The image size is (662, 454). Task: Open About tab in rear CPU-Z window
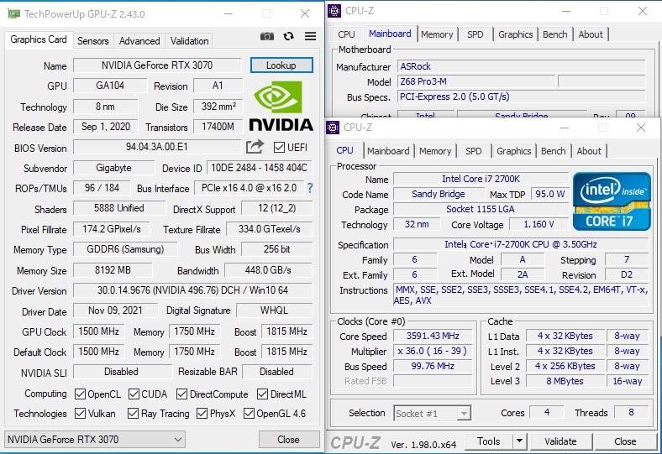(591, 34)
